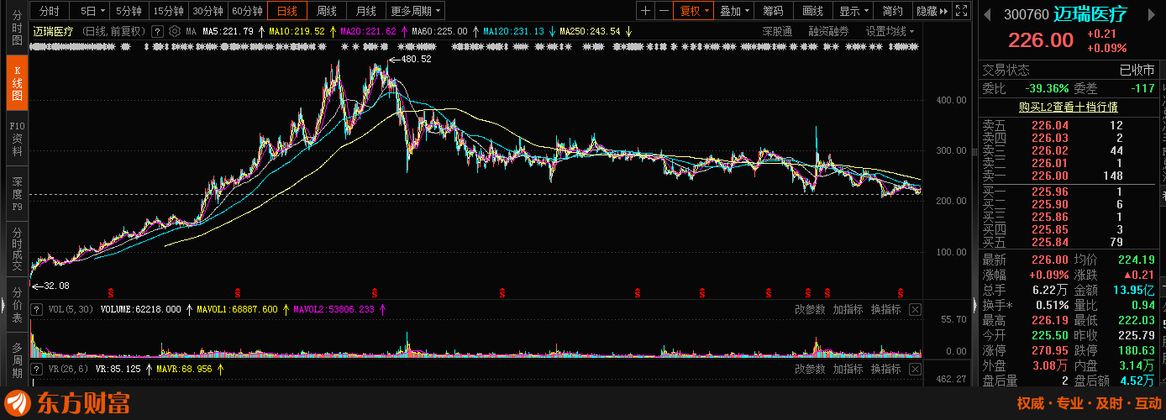The width and height of the screenshot is (1166, 420).
Task: Switch to the 60分钟 period tab
Action: [x=247, y=11]
